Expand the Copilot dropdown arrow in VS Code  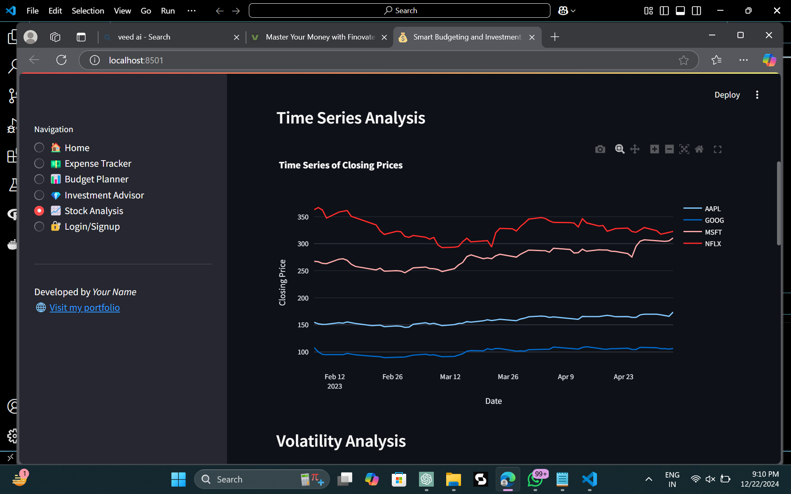pyautogui.click(x=573, y=11)
